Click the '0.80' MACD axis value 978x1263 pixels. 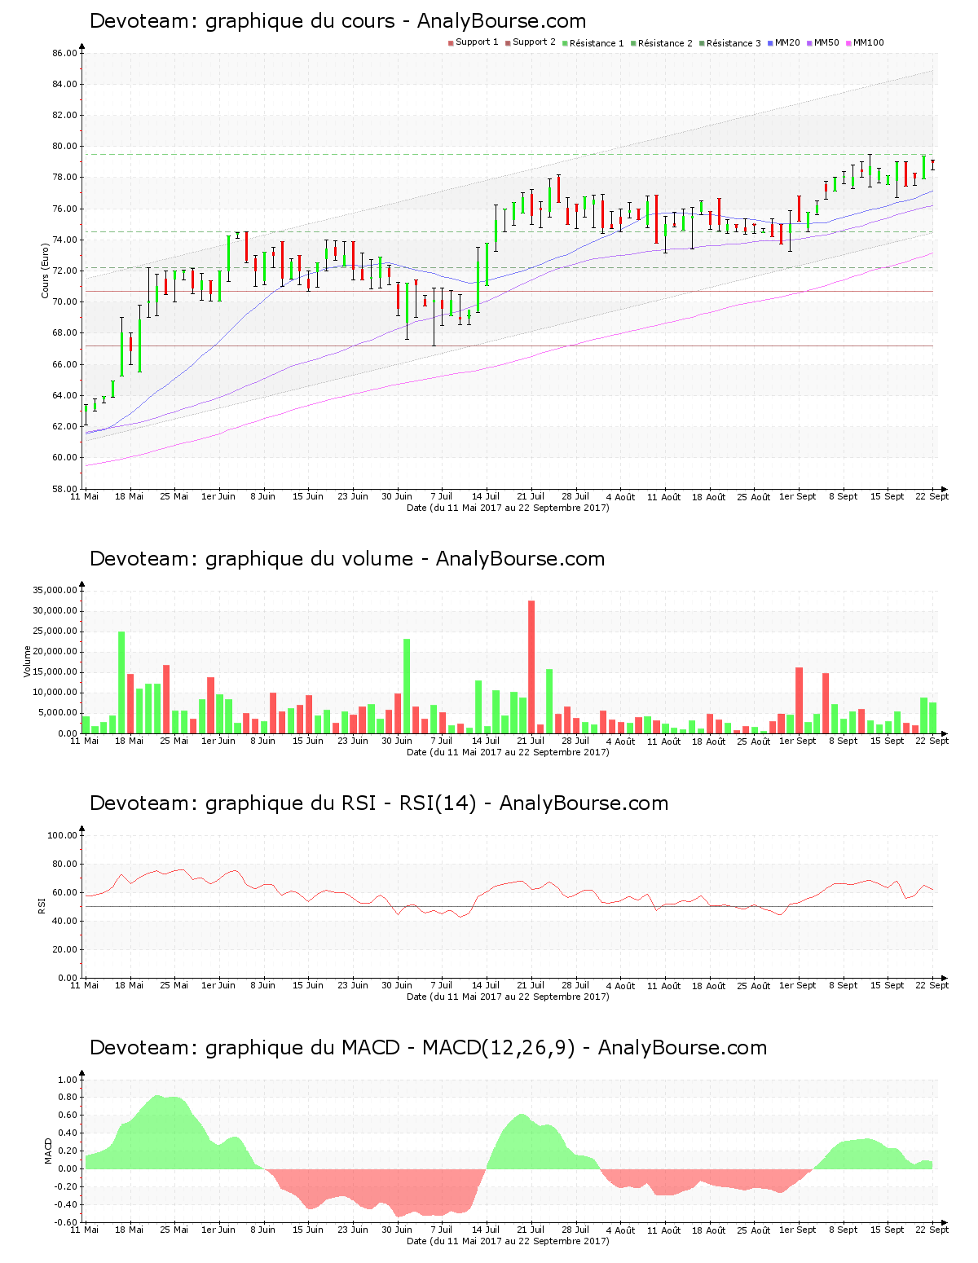[68, 1098]
